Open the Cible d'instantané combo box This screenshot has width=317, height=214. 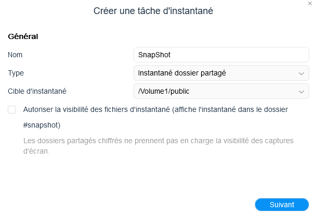[221, 92]
